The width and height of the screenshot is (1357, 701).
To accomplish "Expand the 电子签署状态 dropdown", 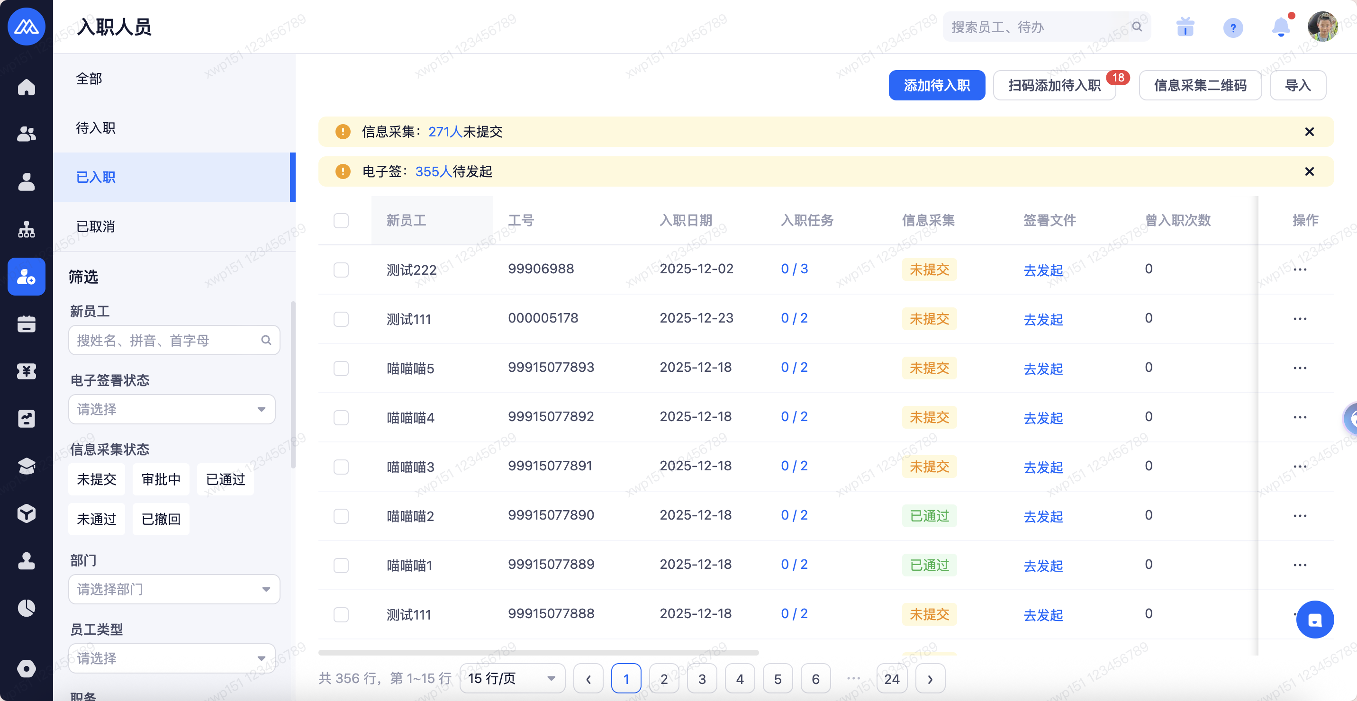I will point(172,409).
